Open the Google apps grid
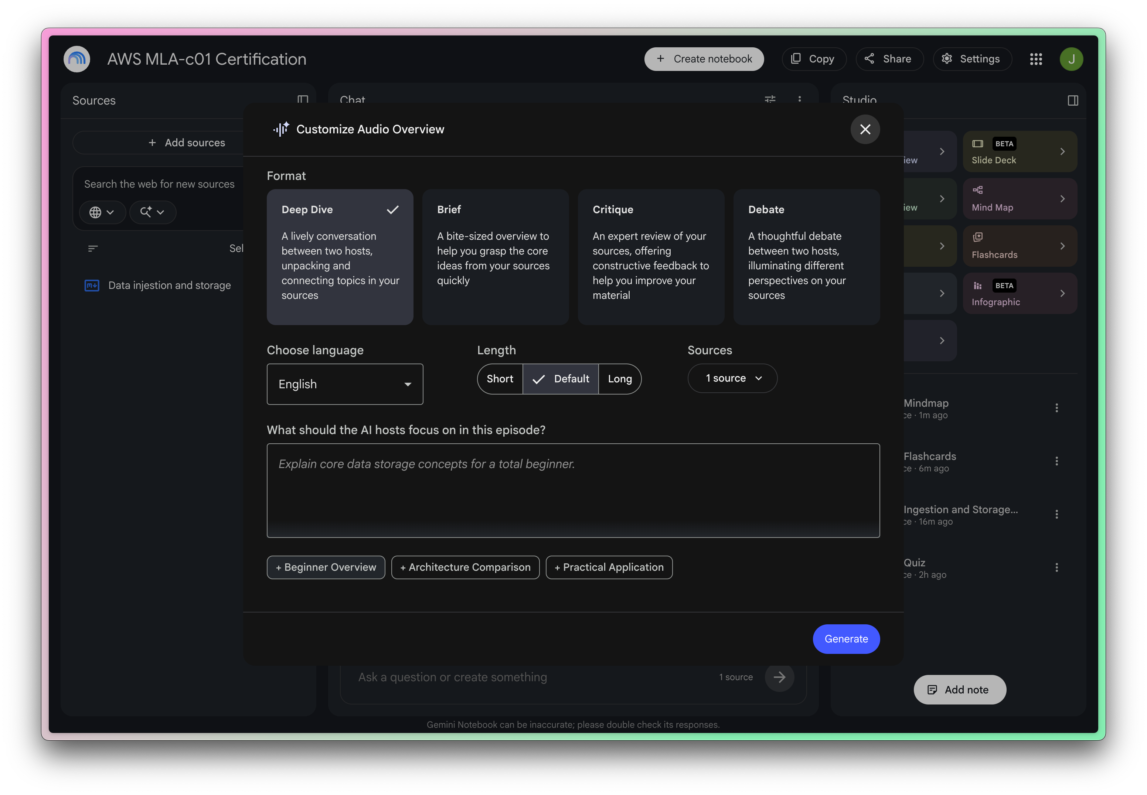 click(x=1036, y=59)
